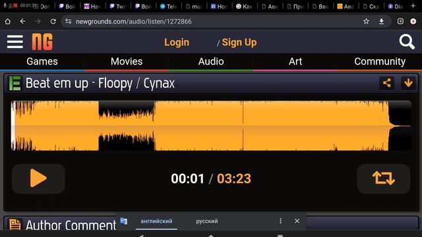
Task: Switch translation to русский
Action: [207, 221]
